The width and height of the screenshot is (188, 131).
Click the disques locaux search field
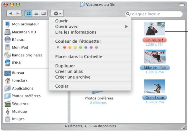[154, 14]
